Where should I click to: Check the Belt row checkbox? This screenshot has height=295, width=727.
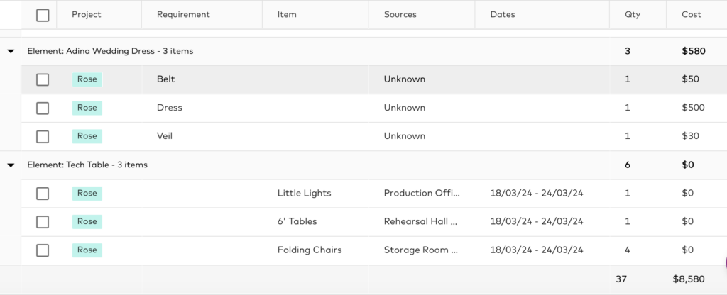click(43, 79)
